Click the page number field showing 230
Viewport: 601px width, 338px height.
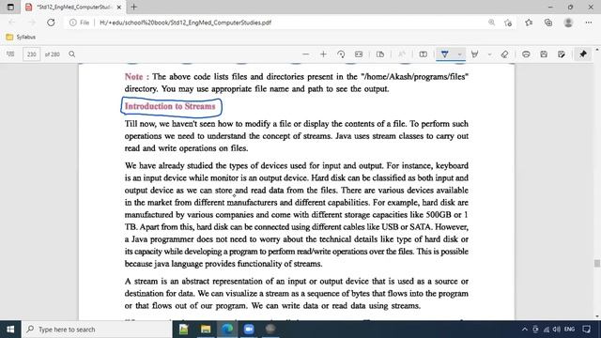[31, 54]
